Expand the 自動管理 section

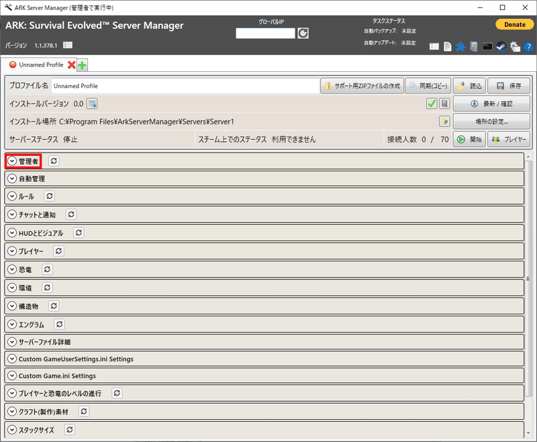(12, 178)
